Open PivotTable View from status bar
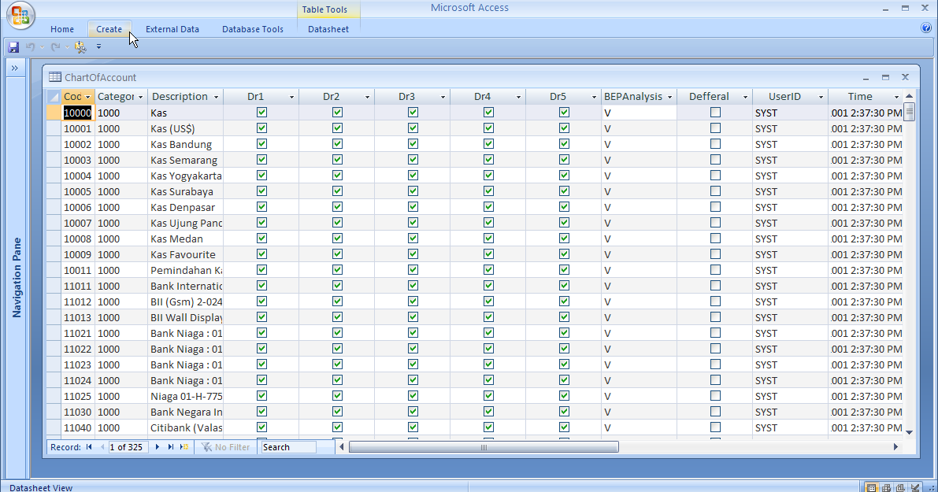The image size is (938, 492). [885, 487]
